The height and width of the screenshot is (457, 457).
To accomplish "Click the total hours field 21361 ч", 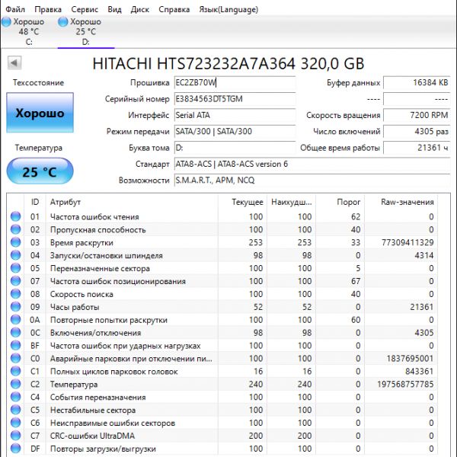I will [417, 148].
